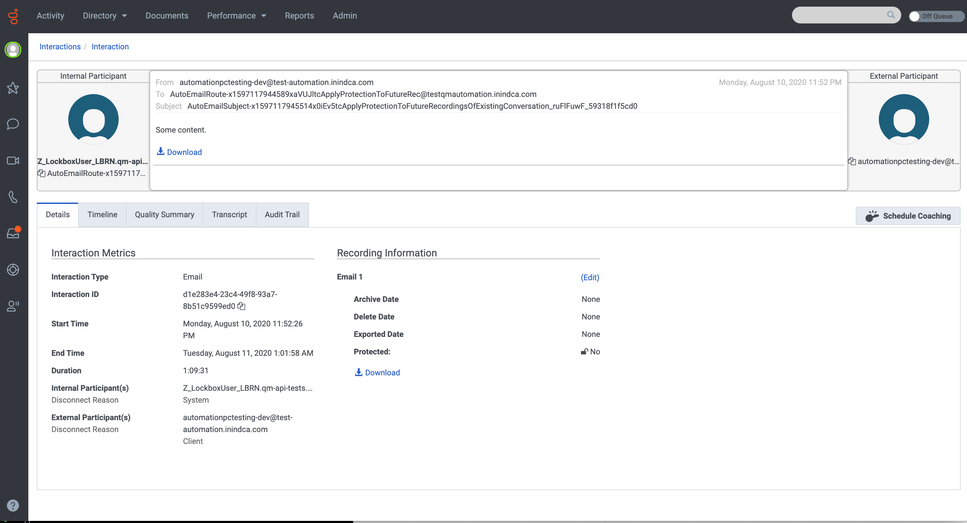Open the phone calls sidebar icon
This screenshot has width=967, height=523.
tap(13, 197)
